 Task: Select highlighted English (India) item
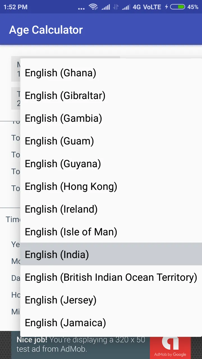click(x=111, y=254)
